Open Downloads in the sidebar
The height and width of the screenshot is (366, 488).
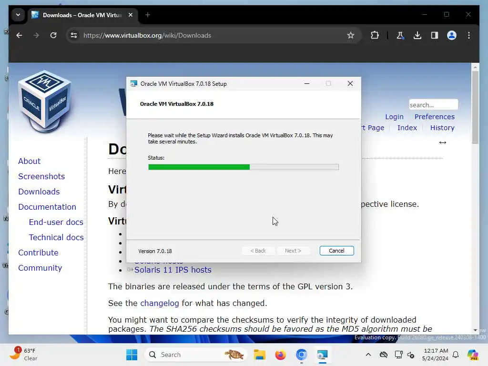coord(39,192)
